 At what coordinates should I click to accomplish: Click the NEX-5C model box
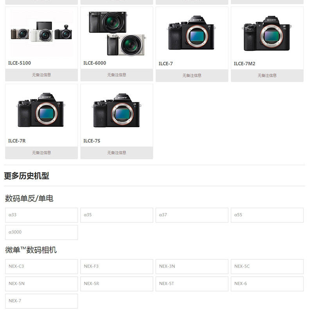tap(267, 267)
